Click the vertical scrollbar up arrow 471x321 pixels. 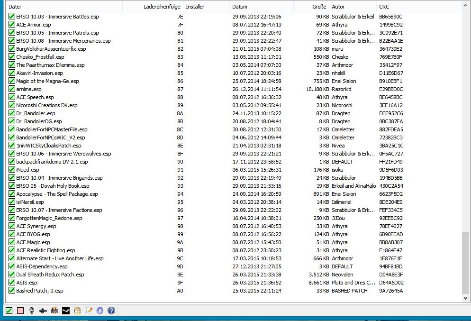[x=466, y=5]
